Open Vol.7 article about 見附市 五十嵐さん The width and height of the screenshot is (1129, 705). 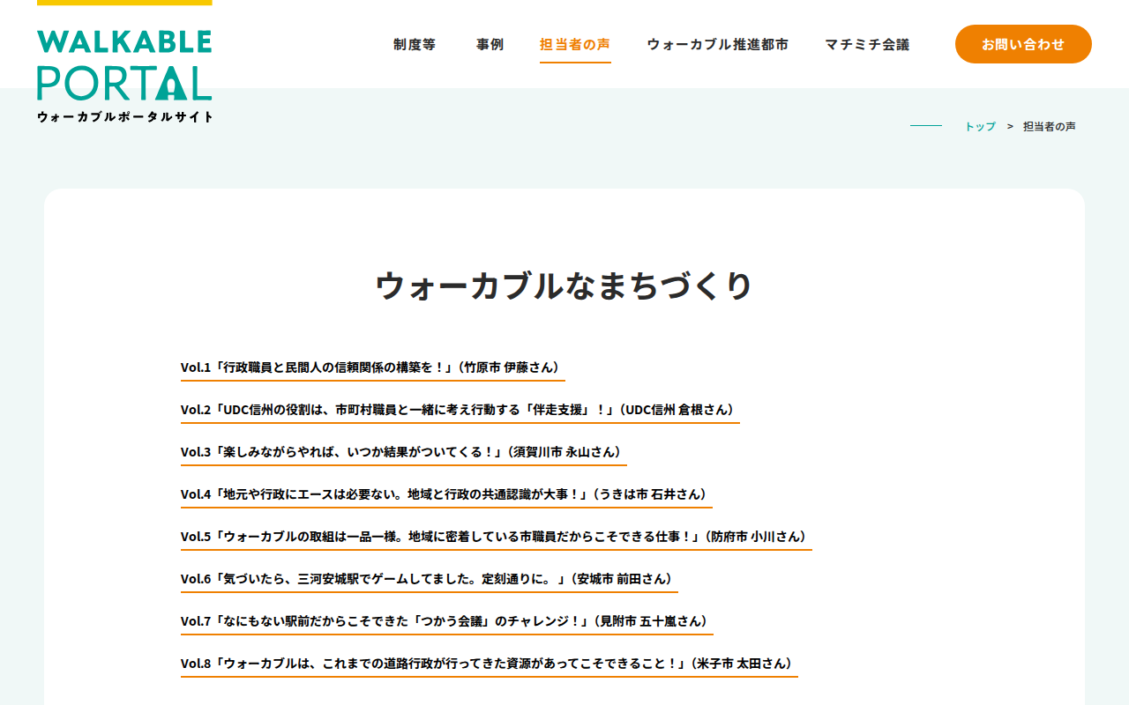click(447, 621)
